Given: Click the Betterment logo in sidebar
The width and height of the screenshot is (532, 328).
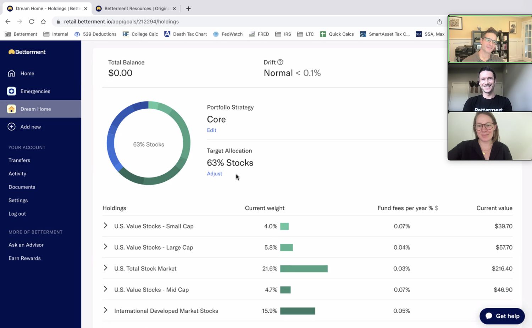Looking at the screenshot, I should pyautogui.click(x=27, y=52).
